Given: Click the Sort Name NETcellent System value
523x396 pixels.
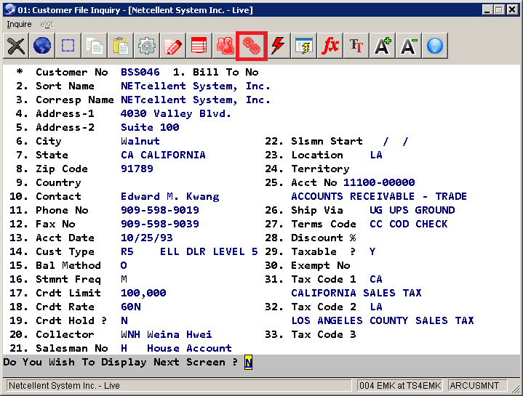Looking at the screenshot, I should [x=196, y=86].
